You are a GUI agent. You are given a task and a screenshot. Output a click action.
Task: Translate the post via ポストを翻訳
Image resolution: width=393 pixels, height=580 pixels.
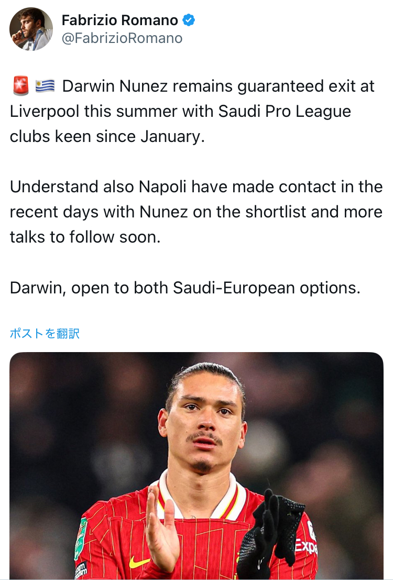point(45,333)
